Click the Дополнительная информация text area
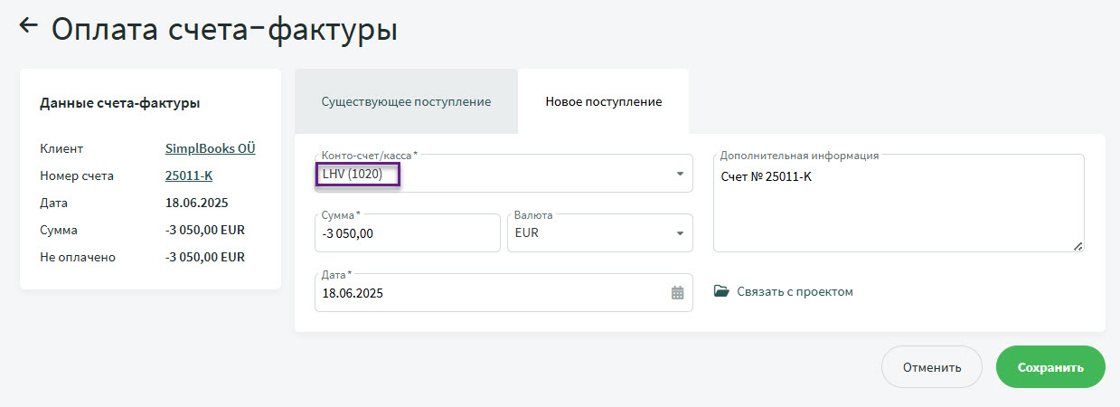This screenshot has width=1120, height=407. click(899, 203)
